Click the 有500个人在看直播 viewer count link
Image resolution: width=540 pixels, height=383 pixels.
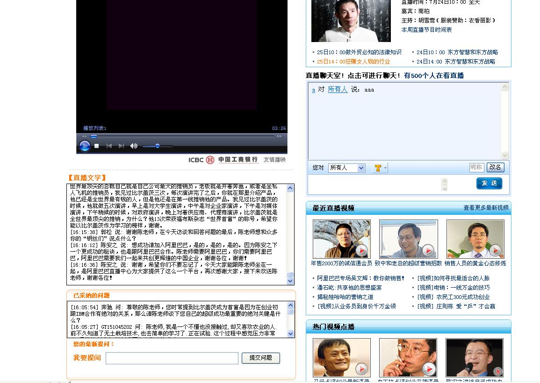(x=433, y=76)
